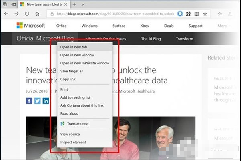Click the Cortana circle icon in address bar

pos(180,14)
